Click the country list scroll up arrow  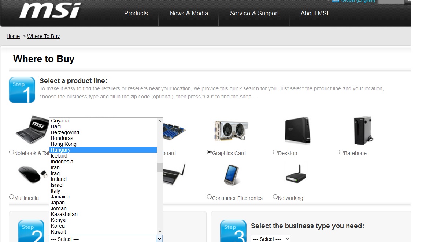click(x=160, y=121)
